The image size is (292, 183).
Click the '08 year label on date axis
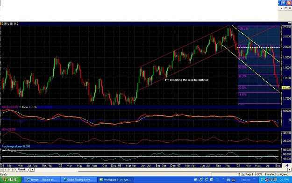tap(238, 166)
